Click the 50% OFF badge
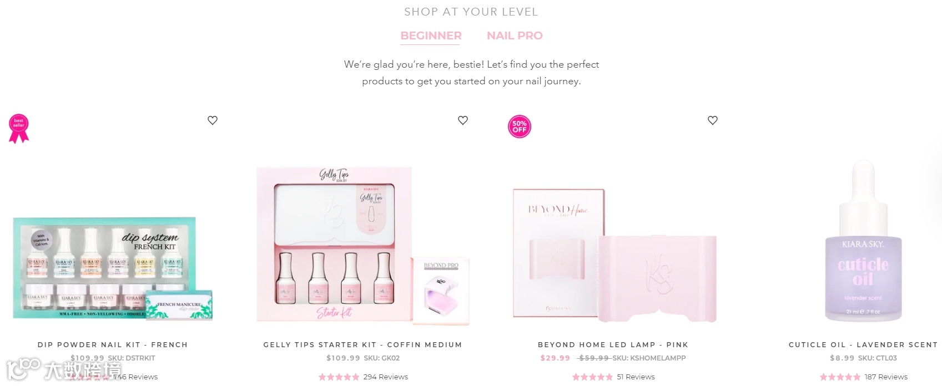Image resolution: width=942 pixels, height=386 pixels. coord(520,126)
